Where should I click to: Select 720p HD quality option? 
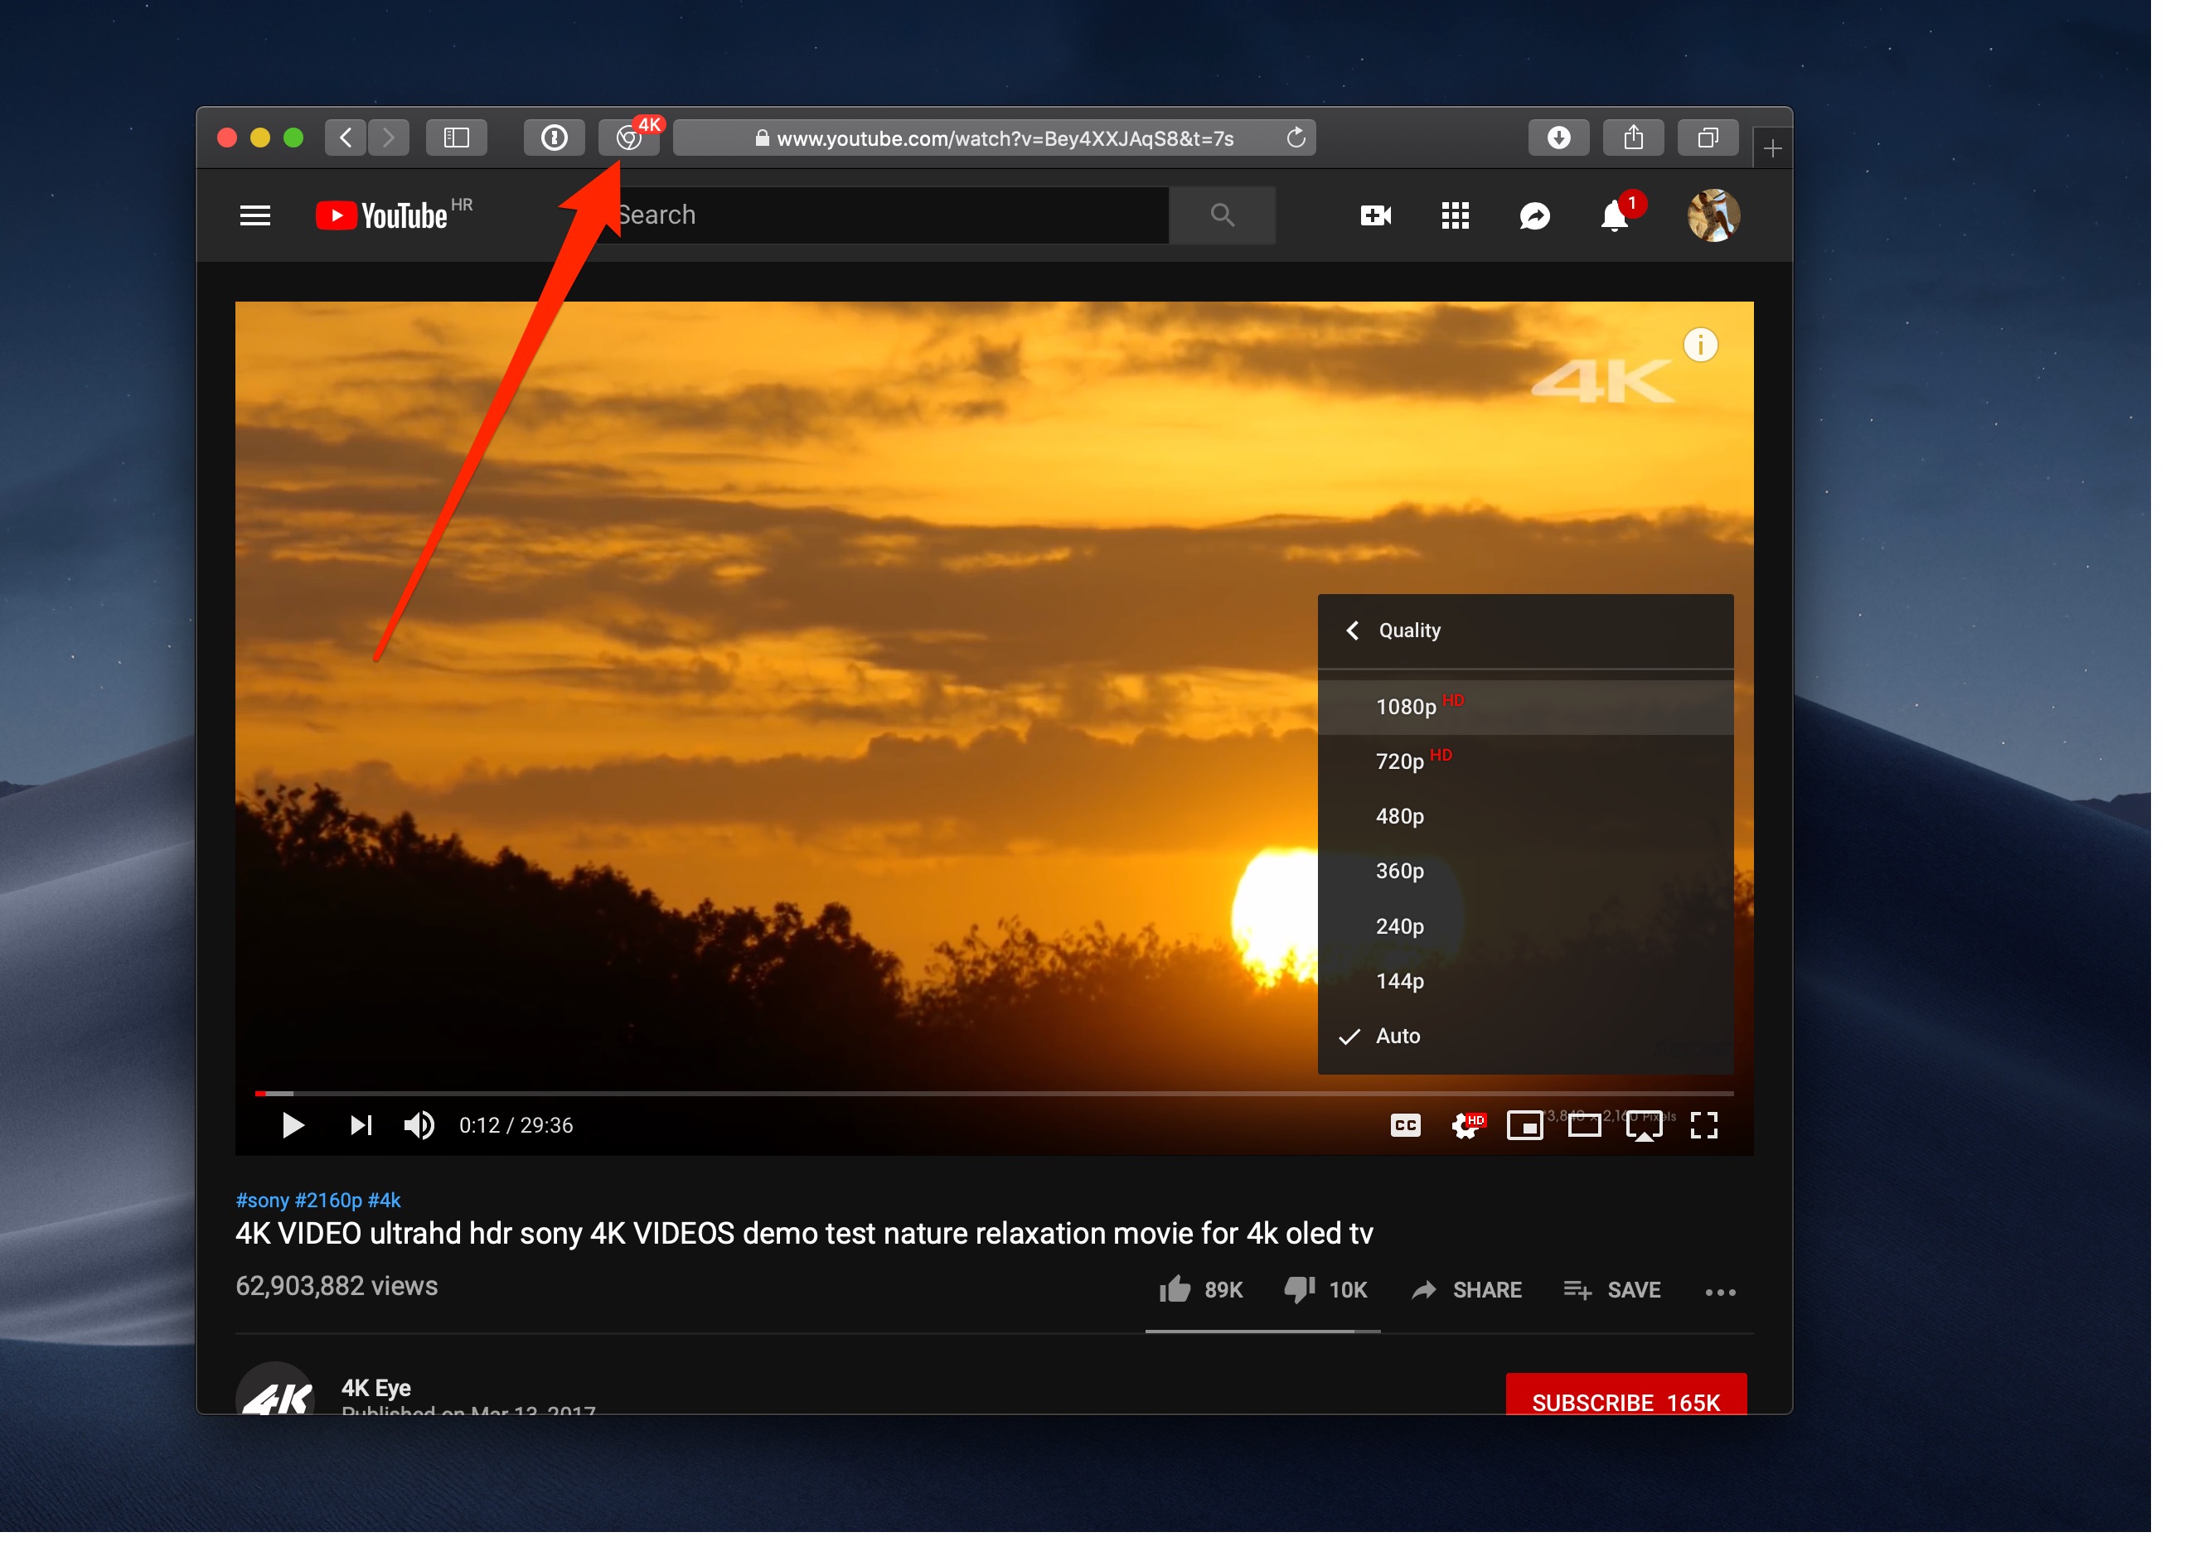click(1403, 761)
